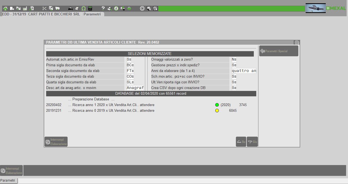Click the green info icon

[x=116, y=8]
